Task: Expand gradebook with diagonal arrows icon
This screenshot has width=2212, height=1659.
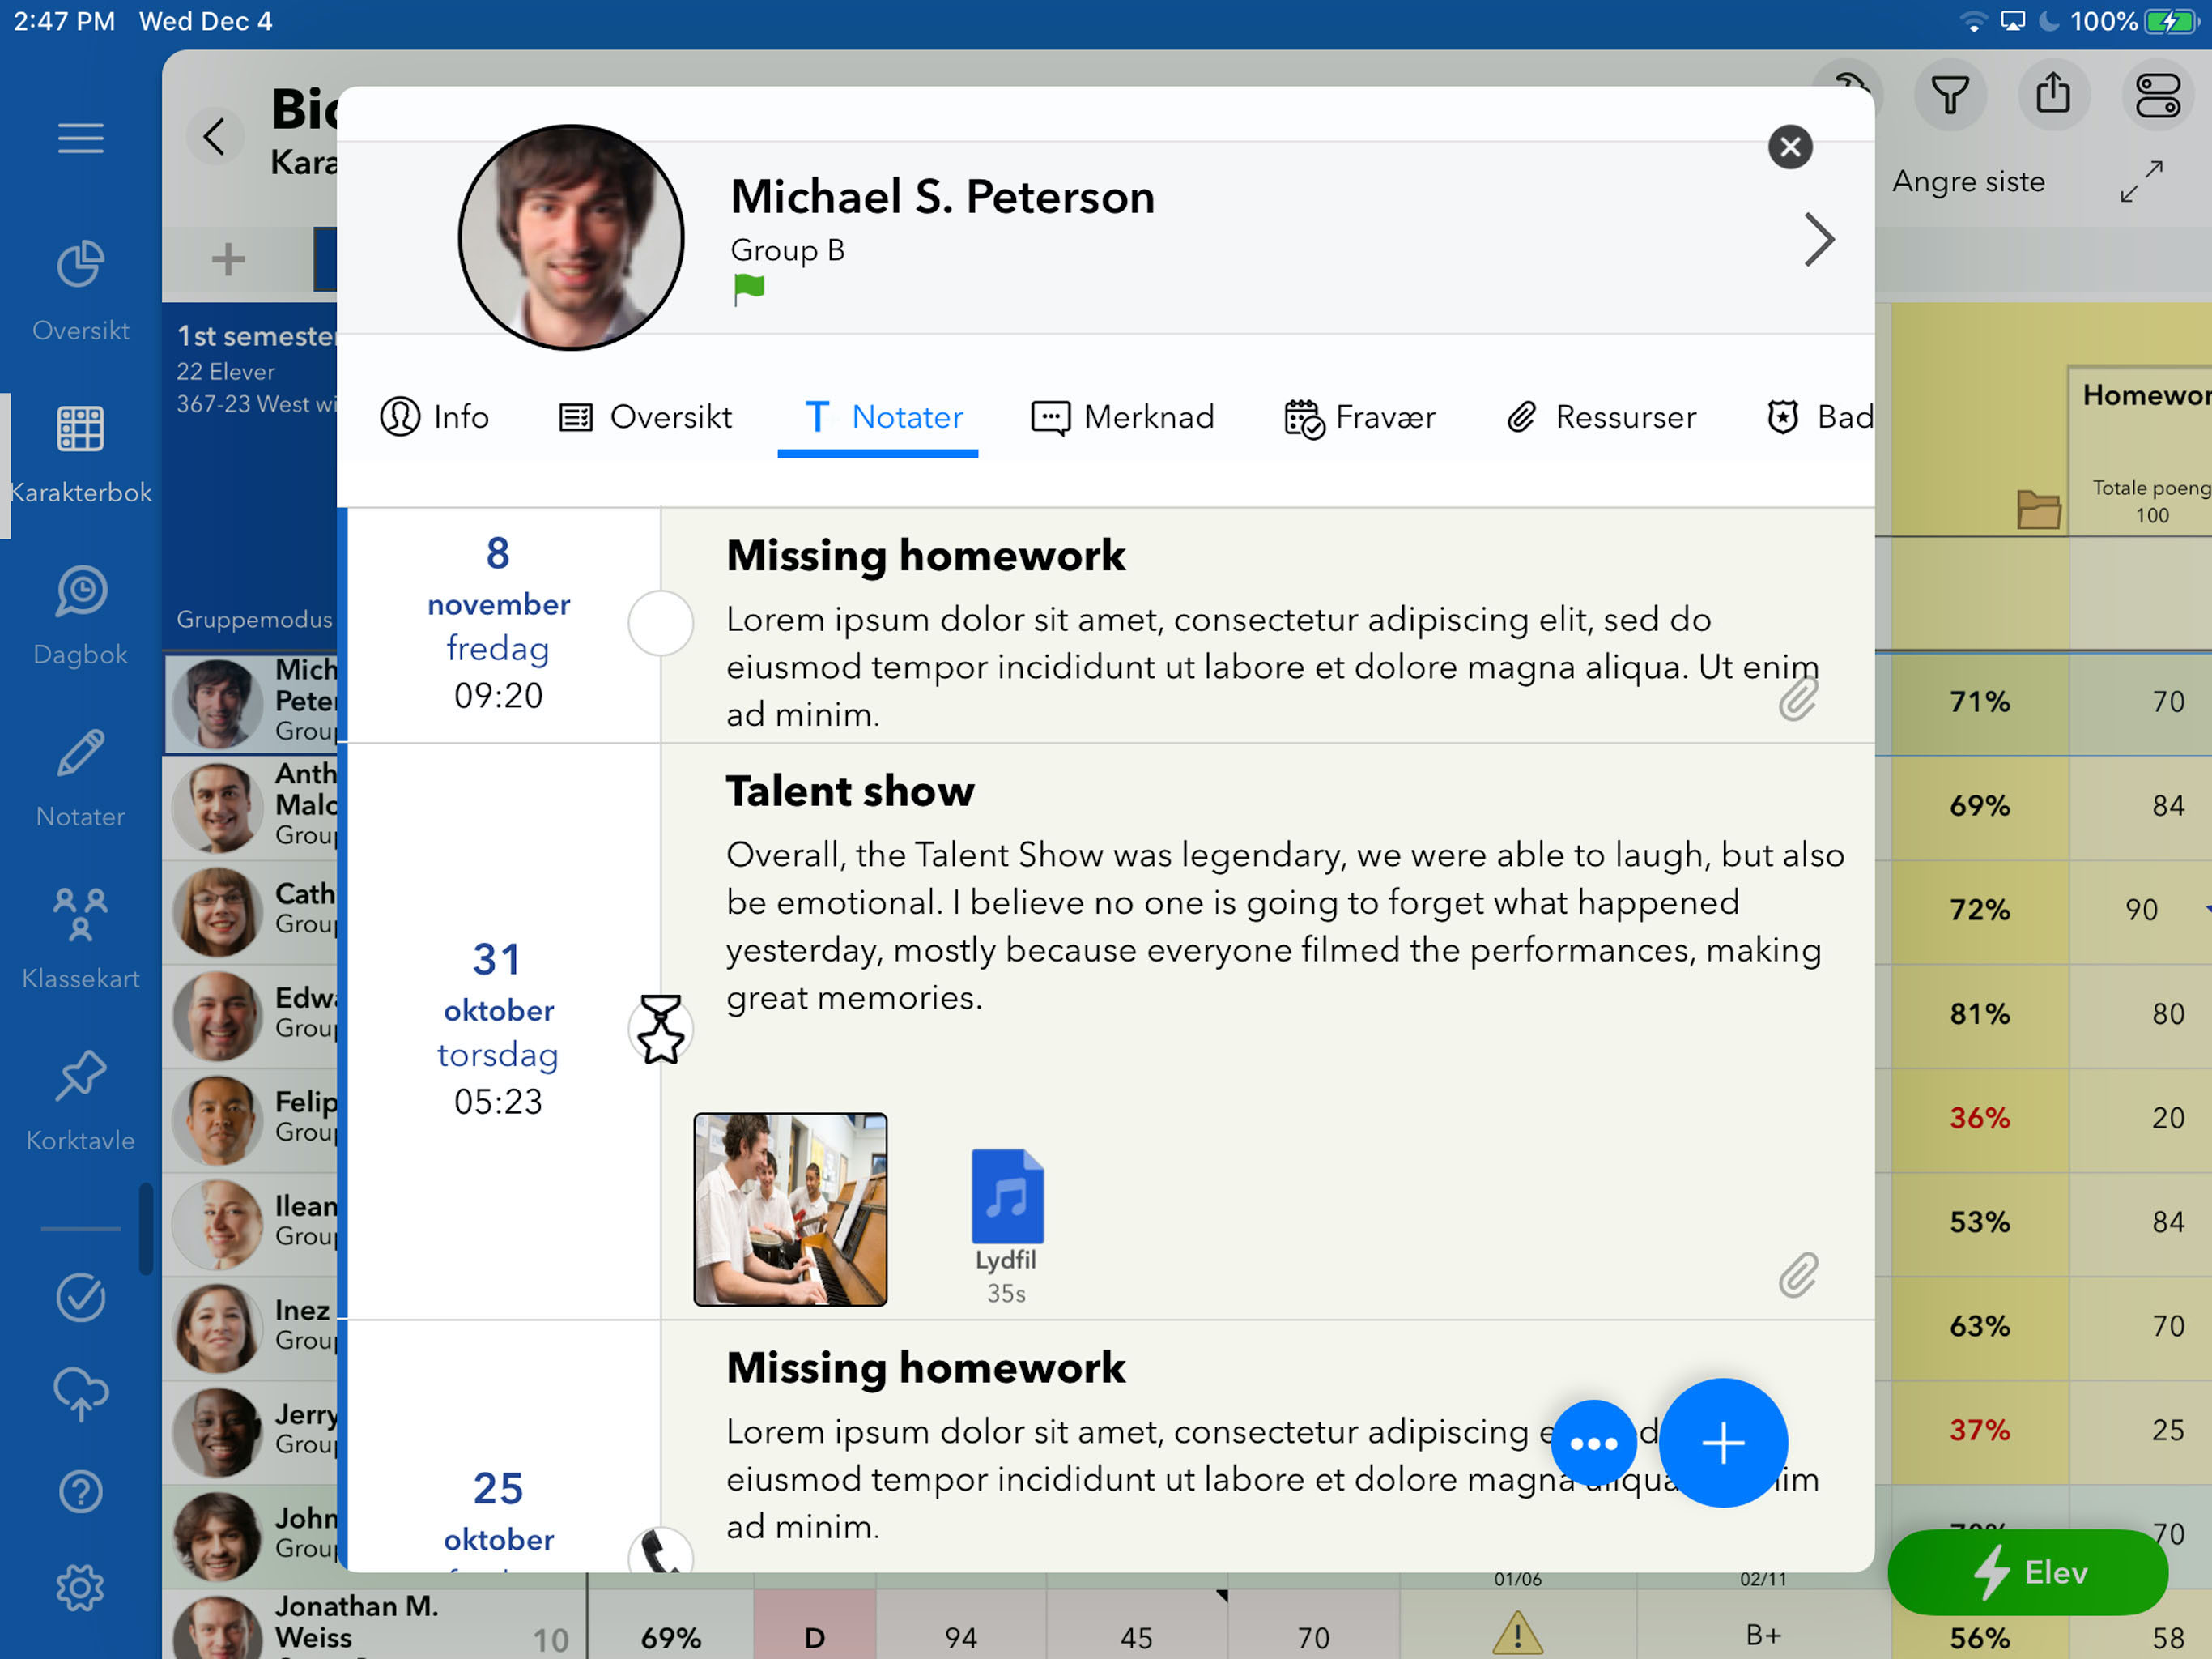Action: [2141, 182]
